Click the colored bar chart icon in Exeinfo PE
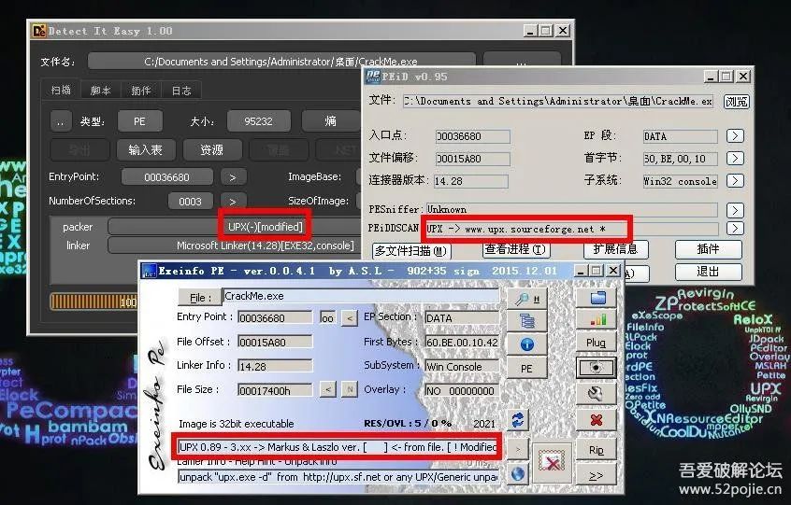The width and height of the screenshot is (791, 505). pos(597,320)
